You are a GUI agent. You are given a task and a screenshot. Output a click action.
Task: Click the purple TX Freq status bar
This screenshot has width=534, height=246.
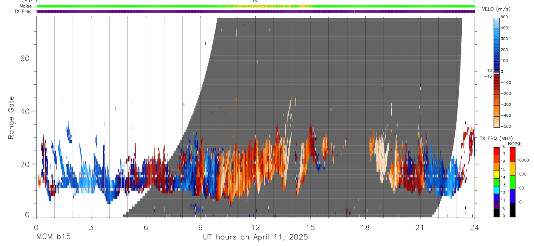click(256, 11)
